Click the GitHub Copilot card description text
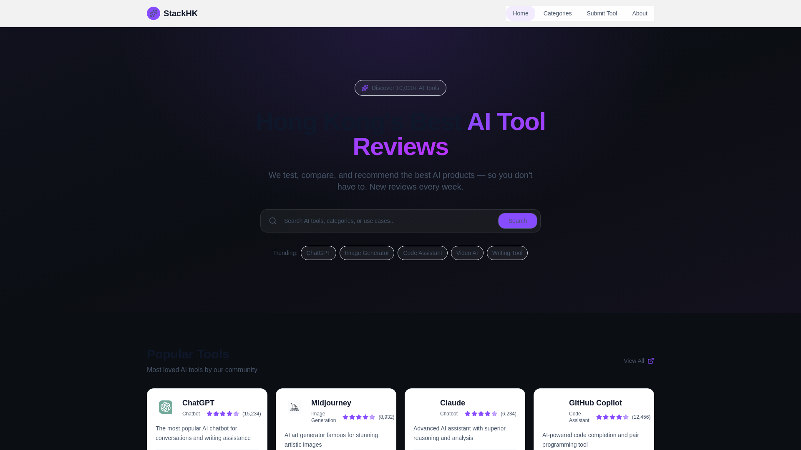Image resolution: width=801 pixels, height=450 pixels. click(x=591, y=440)
